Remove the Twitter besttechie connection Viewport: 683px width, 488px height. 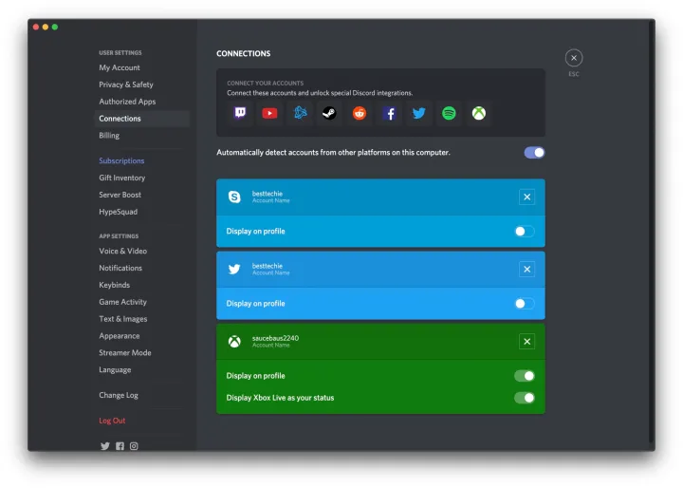[526, 270]
